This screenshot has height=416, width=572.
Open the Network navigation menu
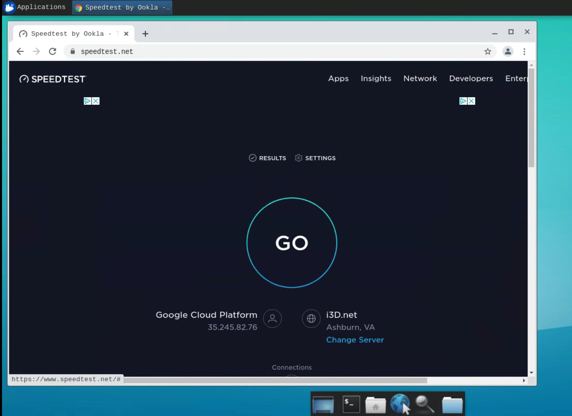[420, 79]
